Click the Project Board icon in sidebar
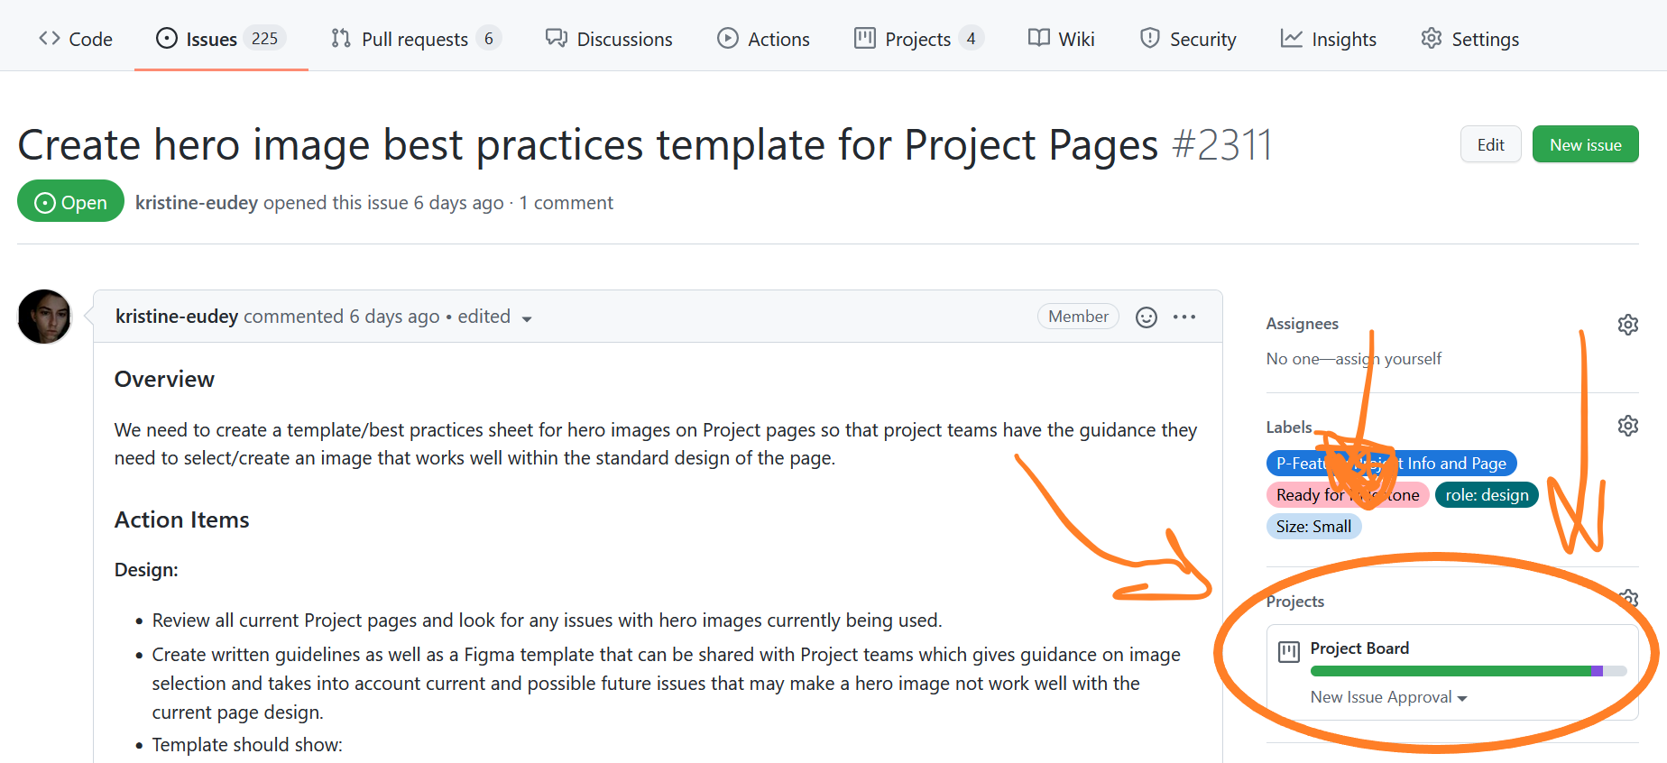The image size is (1667, 763). click(1289, 651)
